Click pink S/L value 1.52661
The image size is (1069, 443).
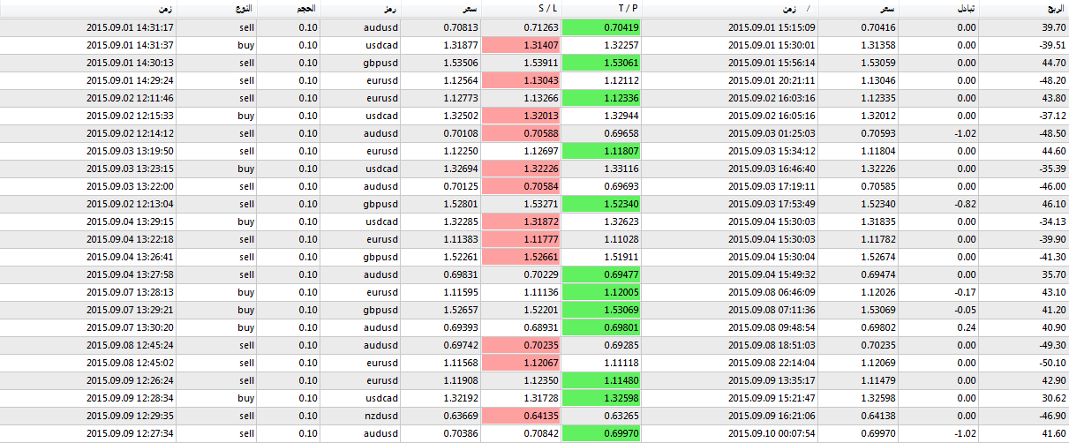[521, 257]
